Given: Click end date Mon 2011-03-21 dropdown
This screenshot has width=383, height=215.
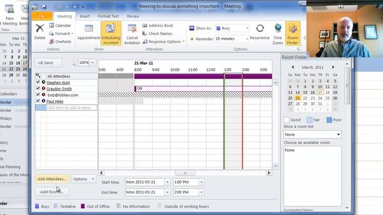Looking at the screenshot, I should click(168, 192).
